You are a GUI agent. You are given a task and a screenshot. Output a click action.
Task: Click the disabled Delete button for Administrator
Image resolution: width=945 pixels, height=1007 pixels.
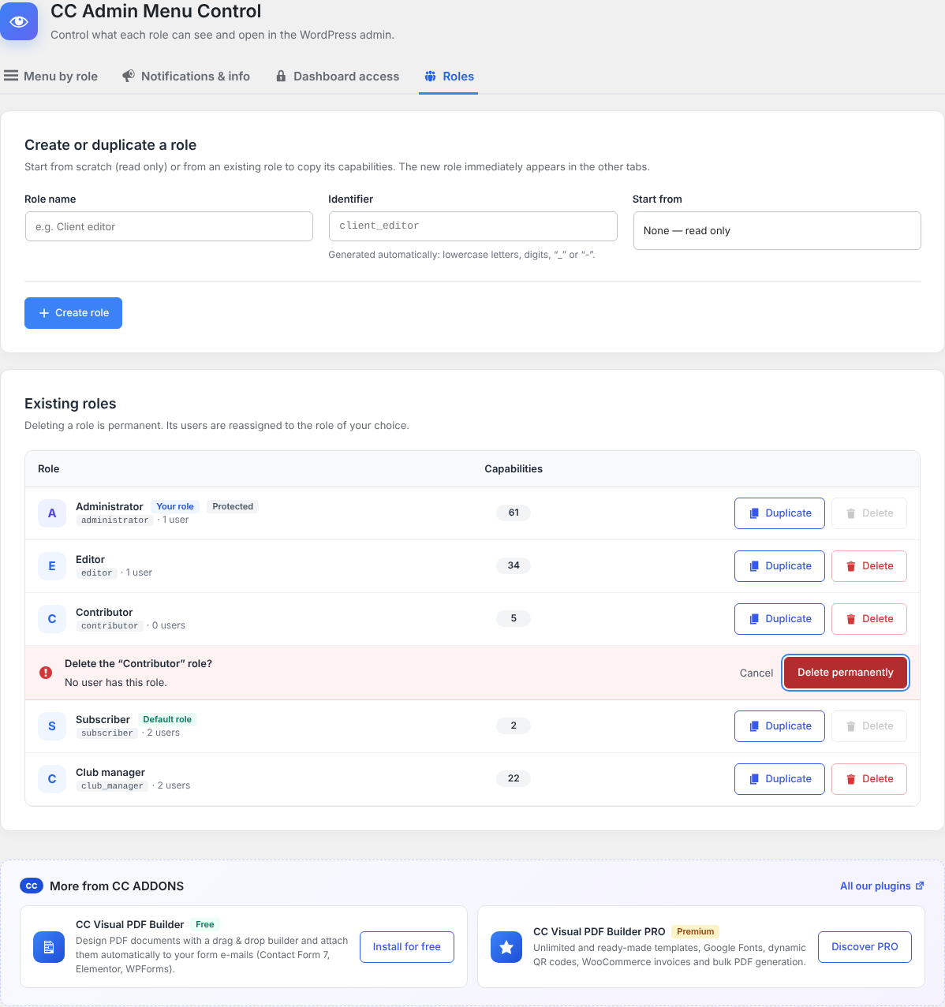868,513
